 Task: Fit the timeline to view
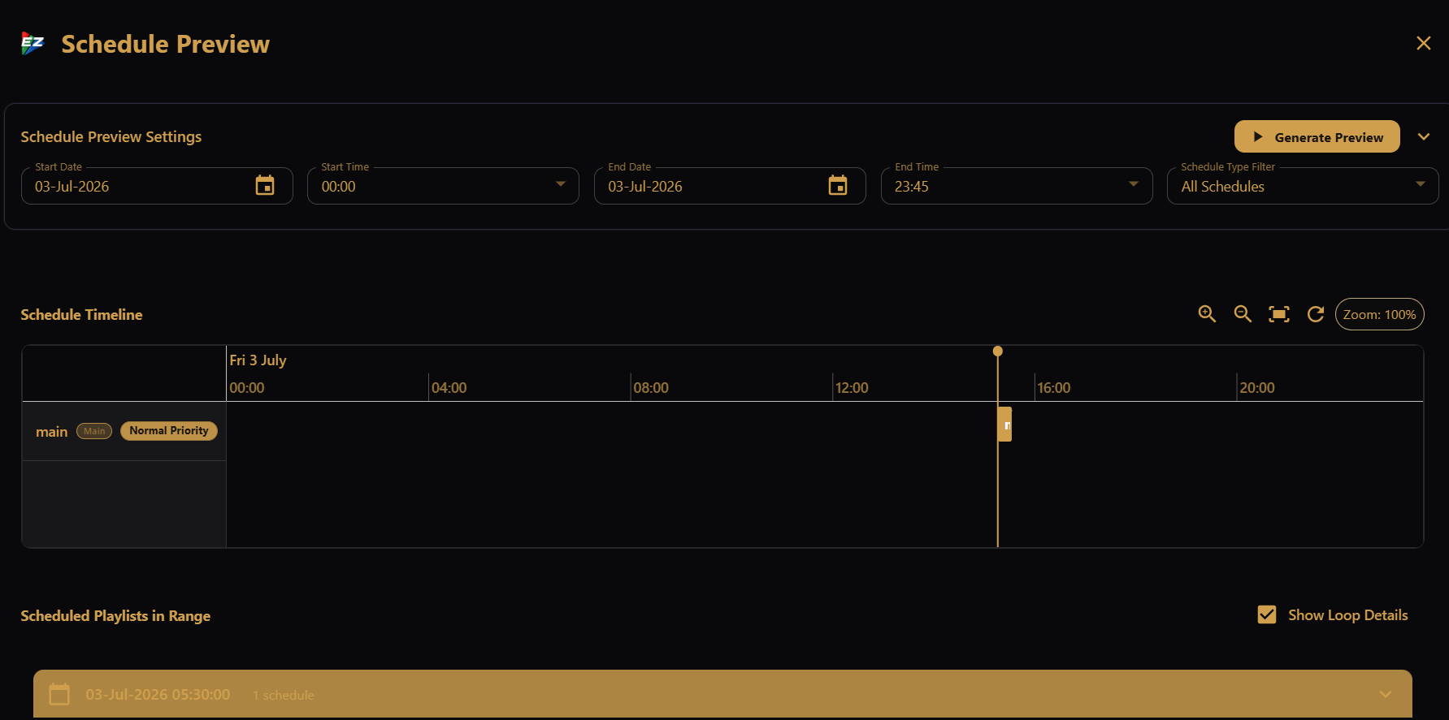pyautogui.click(x=1279, y=314)
